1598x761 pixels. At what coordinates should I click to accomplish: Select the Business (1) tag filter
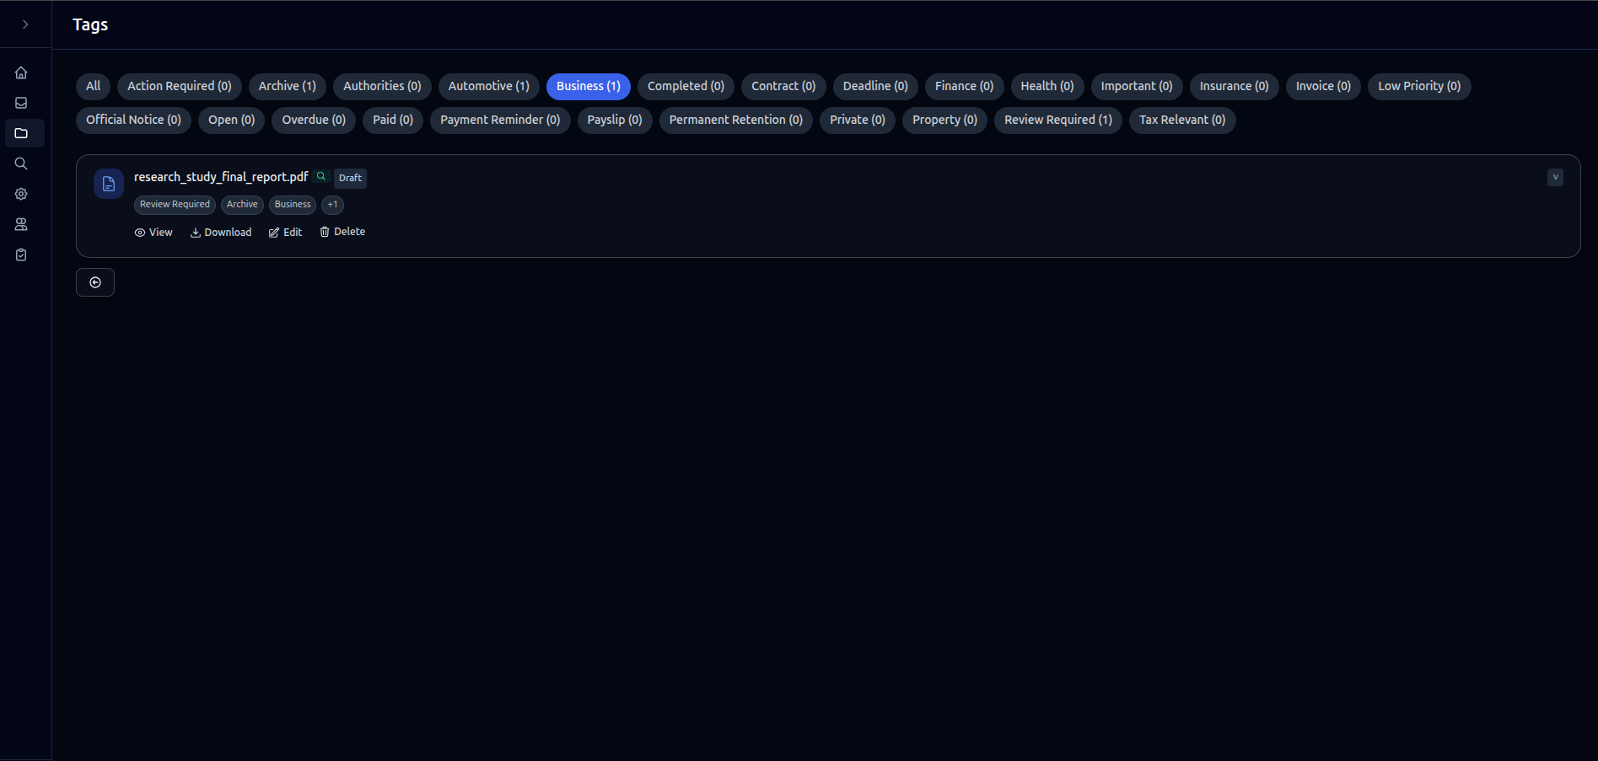pos(589,86)
